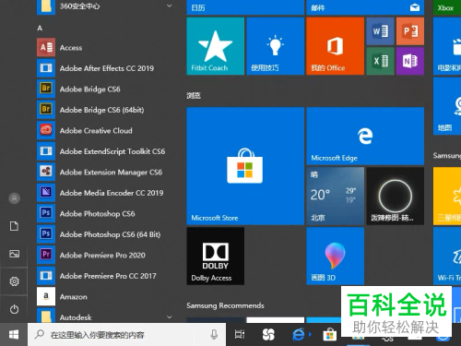Open the Microsoft Store tile
The height and width of the screenshot is (346, 461).
point(245,166)
